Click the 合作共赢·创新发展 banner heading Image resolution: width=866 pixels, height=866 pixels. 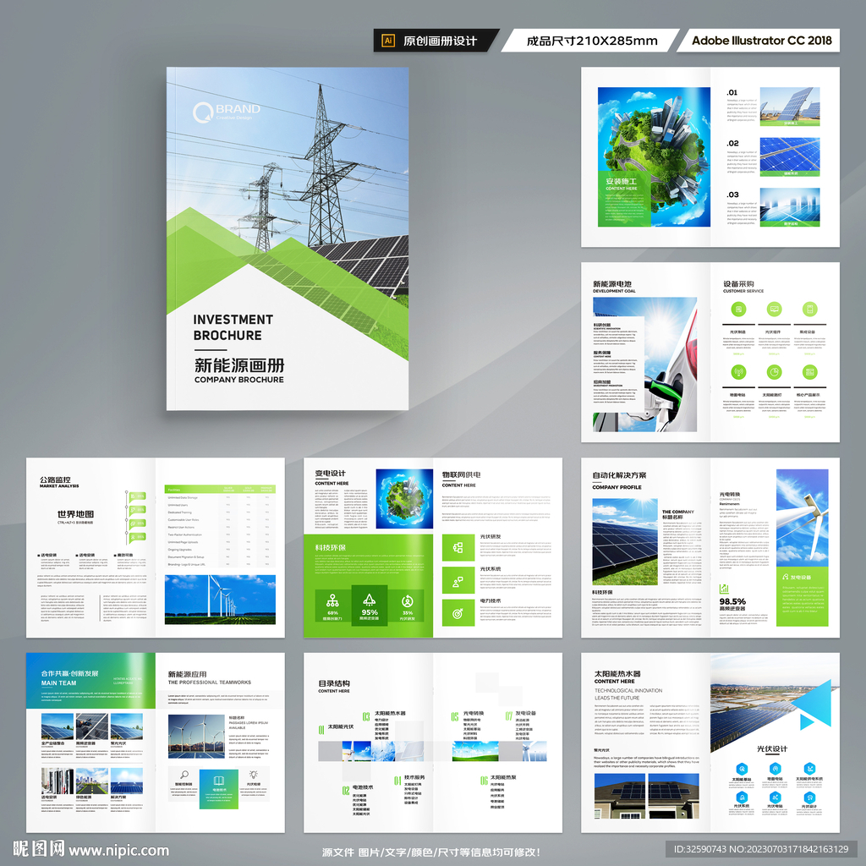click(x=69, y=673)
